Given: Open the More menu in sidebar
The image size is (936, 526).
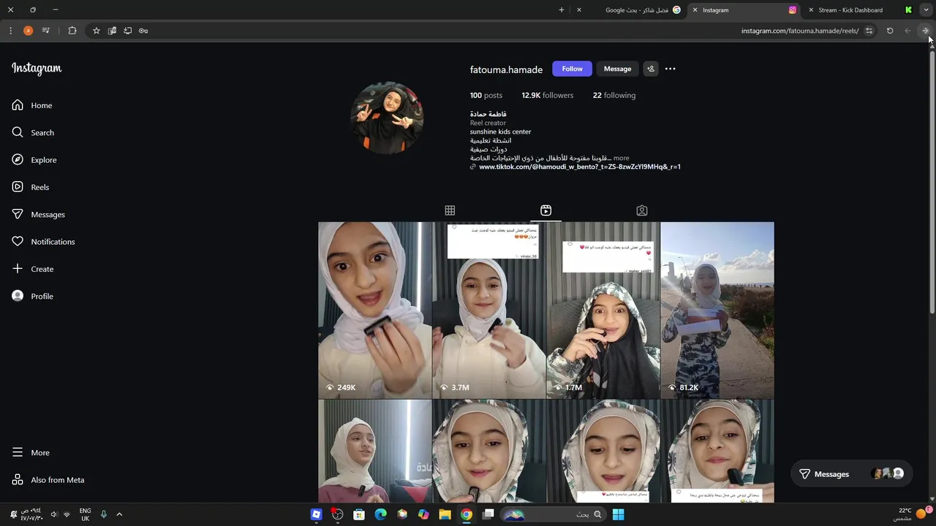Looking at the screenshot, I should [31, 452].
